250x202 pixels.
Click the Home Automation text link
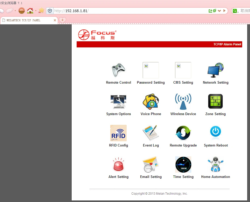(215, 177)
